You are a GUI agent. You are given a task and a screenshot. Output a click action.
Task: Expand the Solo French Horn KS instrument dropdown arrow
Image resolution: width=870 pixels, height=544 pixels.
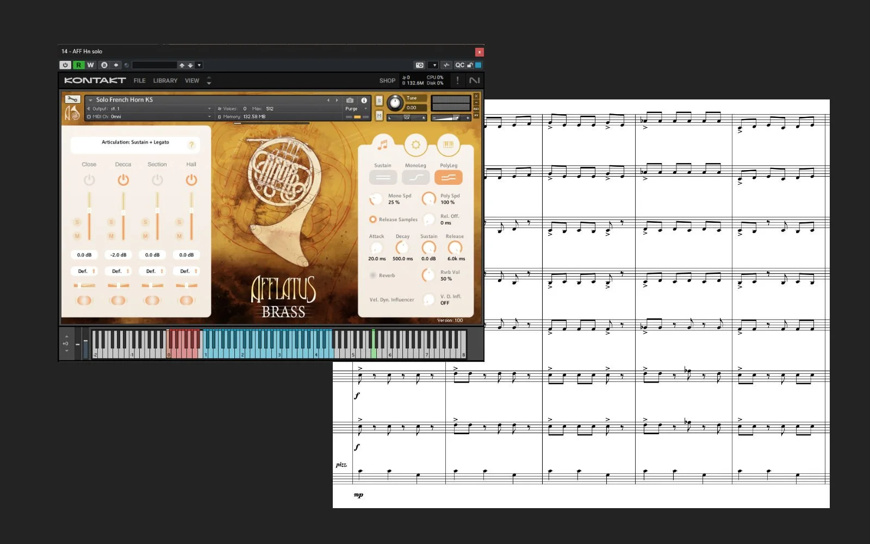click(x=91, y=100)
